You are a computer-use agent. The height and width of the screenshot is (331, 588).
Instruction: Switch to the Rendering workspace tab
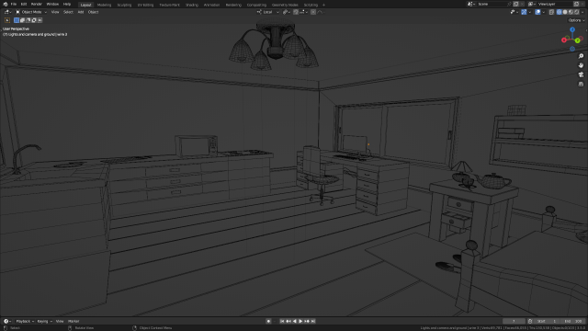tap(233, 5)
